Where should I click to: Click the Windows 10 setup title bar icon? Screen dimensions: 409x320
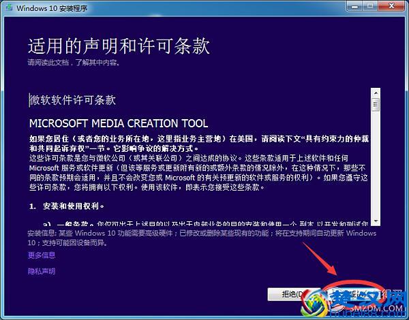9,7
